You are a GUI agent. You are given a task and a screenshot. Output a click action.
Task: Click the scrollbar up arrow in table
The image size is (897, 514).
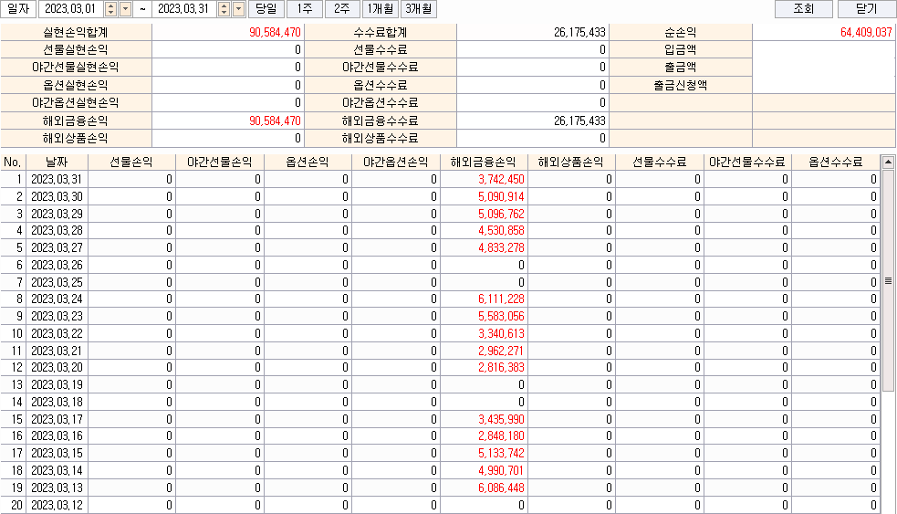[x=887, y=163]
